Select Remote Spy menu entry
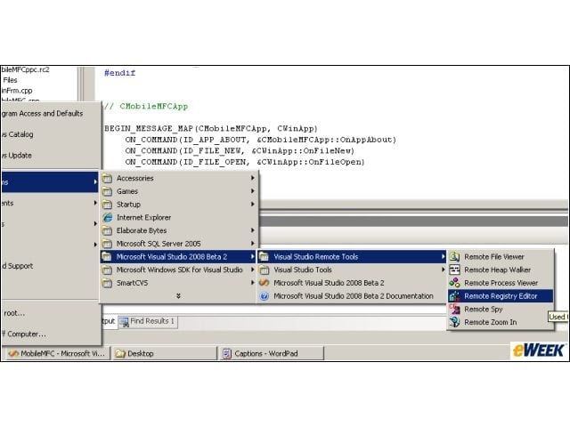The image size is (570, 427). 501,309
